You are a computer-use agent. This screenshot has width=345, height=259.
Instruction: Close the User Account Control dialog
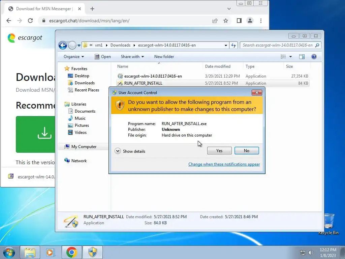(257, 92)
